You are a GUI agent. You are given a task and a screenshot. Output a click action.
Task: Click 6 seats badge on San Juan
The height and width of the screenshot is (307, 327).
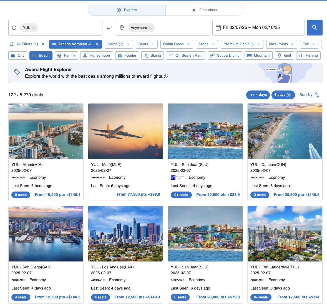pyautogui.click(x=180, y=297)
